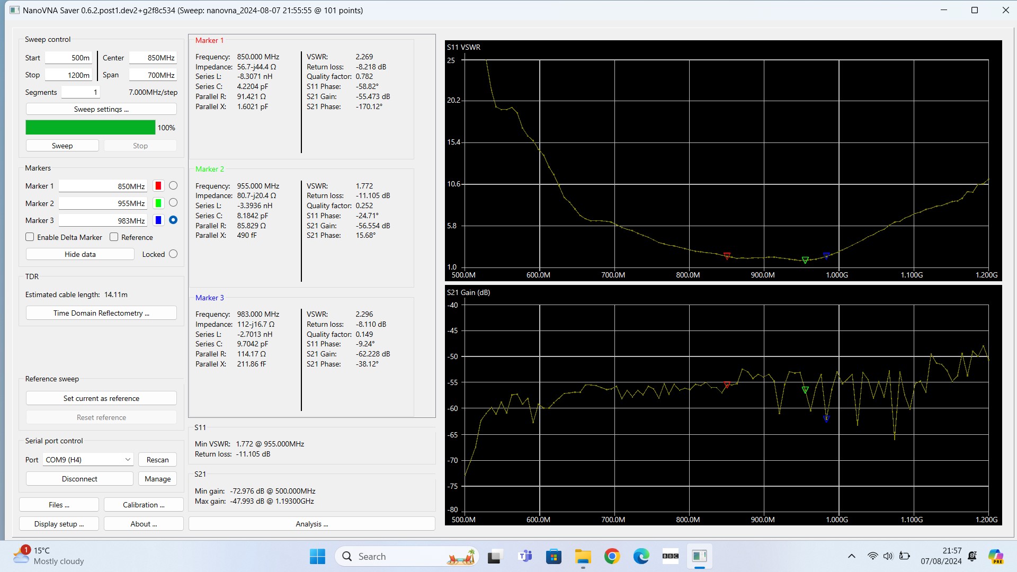1017x572 pixels.
Task: Open the volume speaker icon
Action: tap(888, 556)
